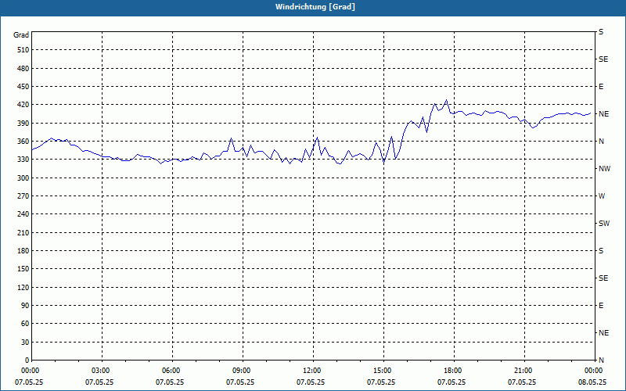626x391 pixels.
Task: Click the 360 y-axis value
Action: click(x=23, y=142)
